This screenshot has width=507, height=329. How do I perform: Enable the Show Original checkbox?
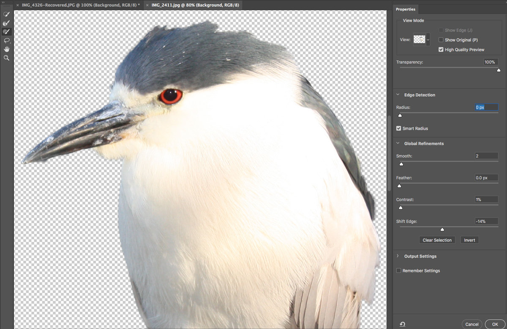coord(441,40)
